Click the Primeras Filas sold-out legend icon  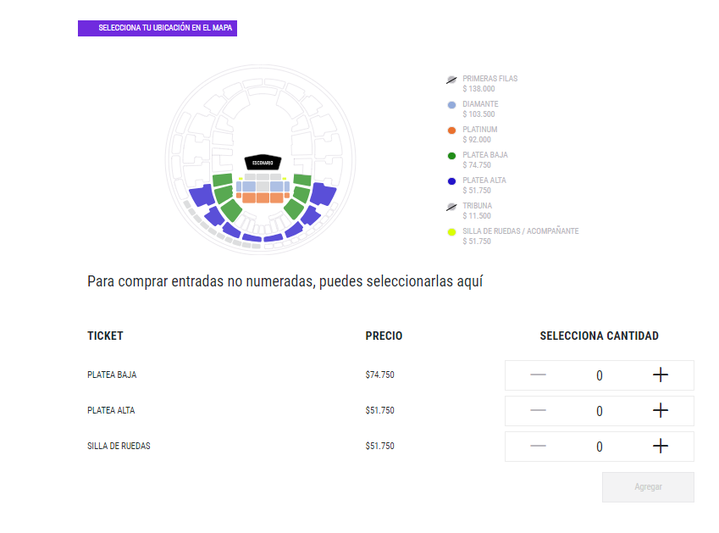[451, 80]
